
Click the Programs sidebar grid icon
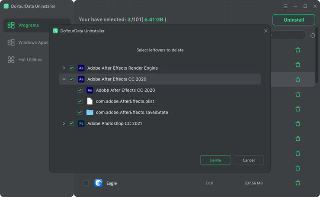[x=11, y=25]
